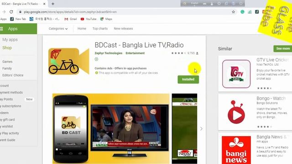Open the BD Cast news anchor screenshot

tap(111, 128)
